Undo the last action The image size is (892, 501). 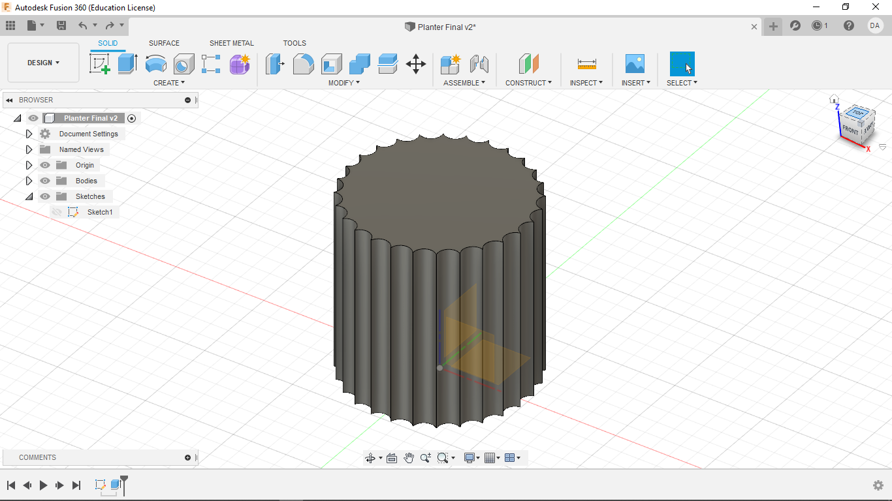click(x=82, y=25)
